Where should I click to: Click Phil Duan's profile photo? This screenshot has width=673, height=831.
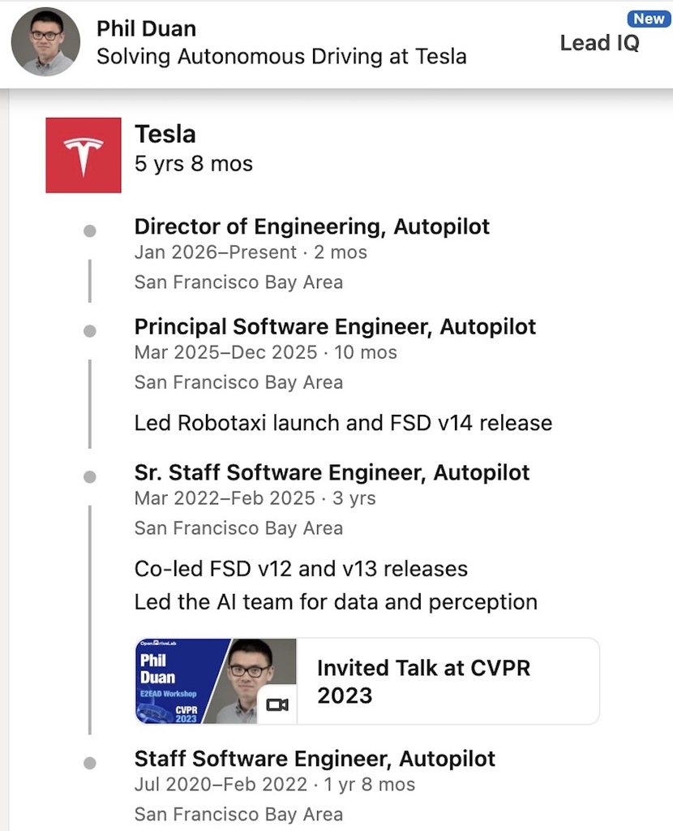tap(45, 42)
